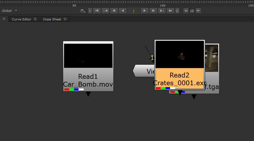Click the .tga node's parking garage thumbnail
254x141 pixels.
pyautogui.click(x=212, y=58)
